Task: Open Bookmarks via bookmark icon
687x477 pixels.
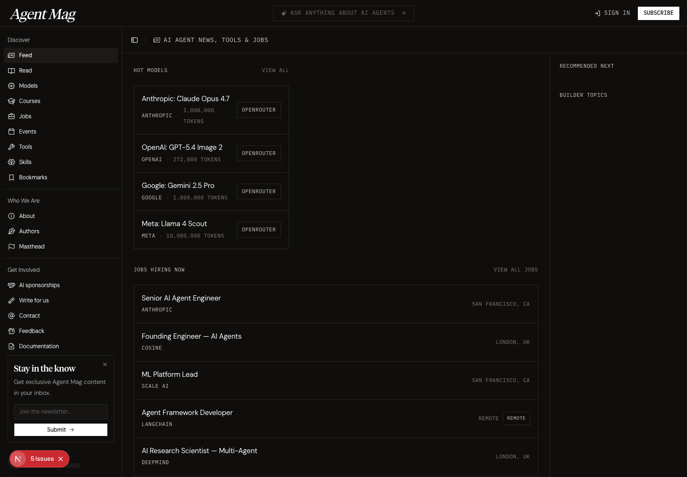Action: pos(11,177)
